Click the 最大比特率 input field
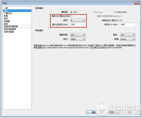This screenshot has width=142, height=118. (x=78, y=25)
